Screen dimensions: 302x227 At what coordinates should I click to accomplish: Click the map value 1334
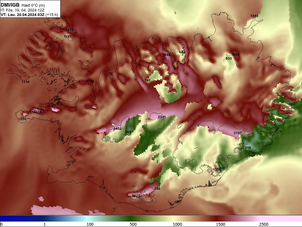(x=25, y=82)
